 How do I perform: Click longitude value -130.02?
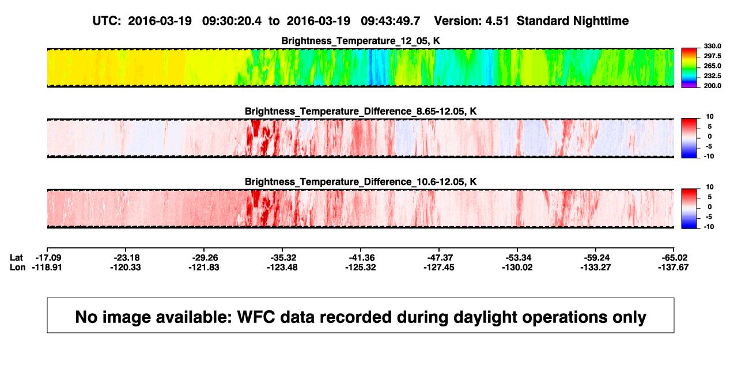[517, 267]
